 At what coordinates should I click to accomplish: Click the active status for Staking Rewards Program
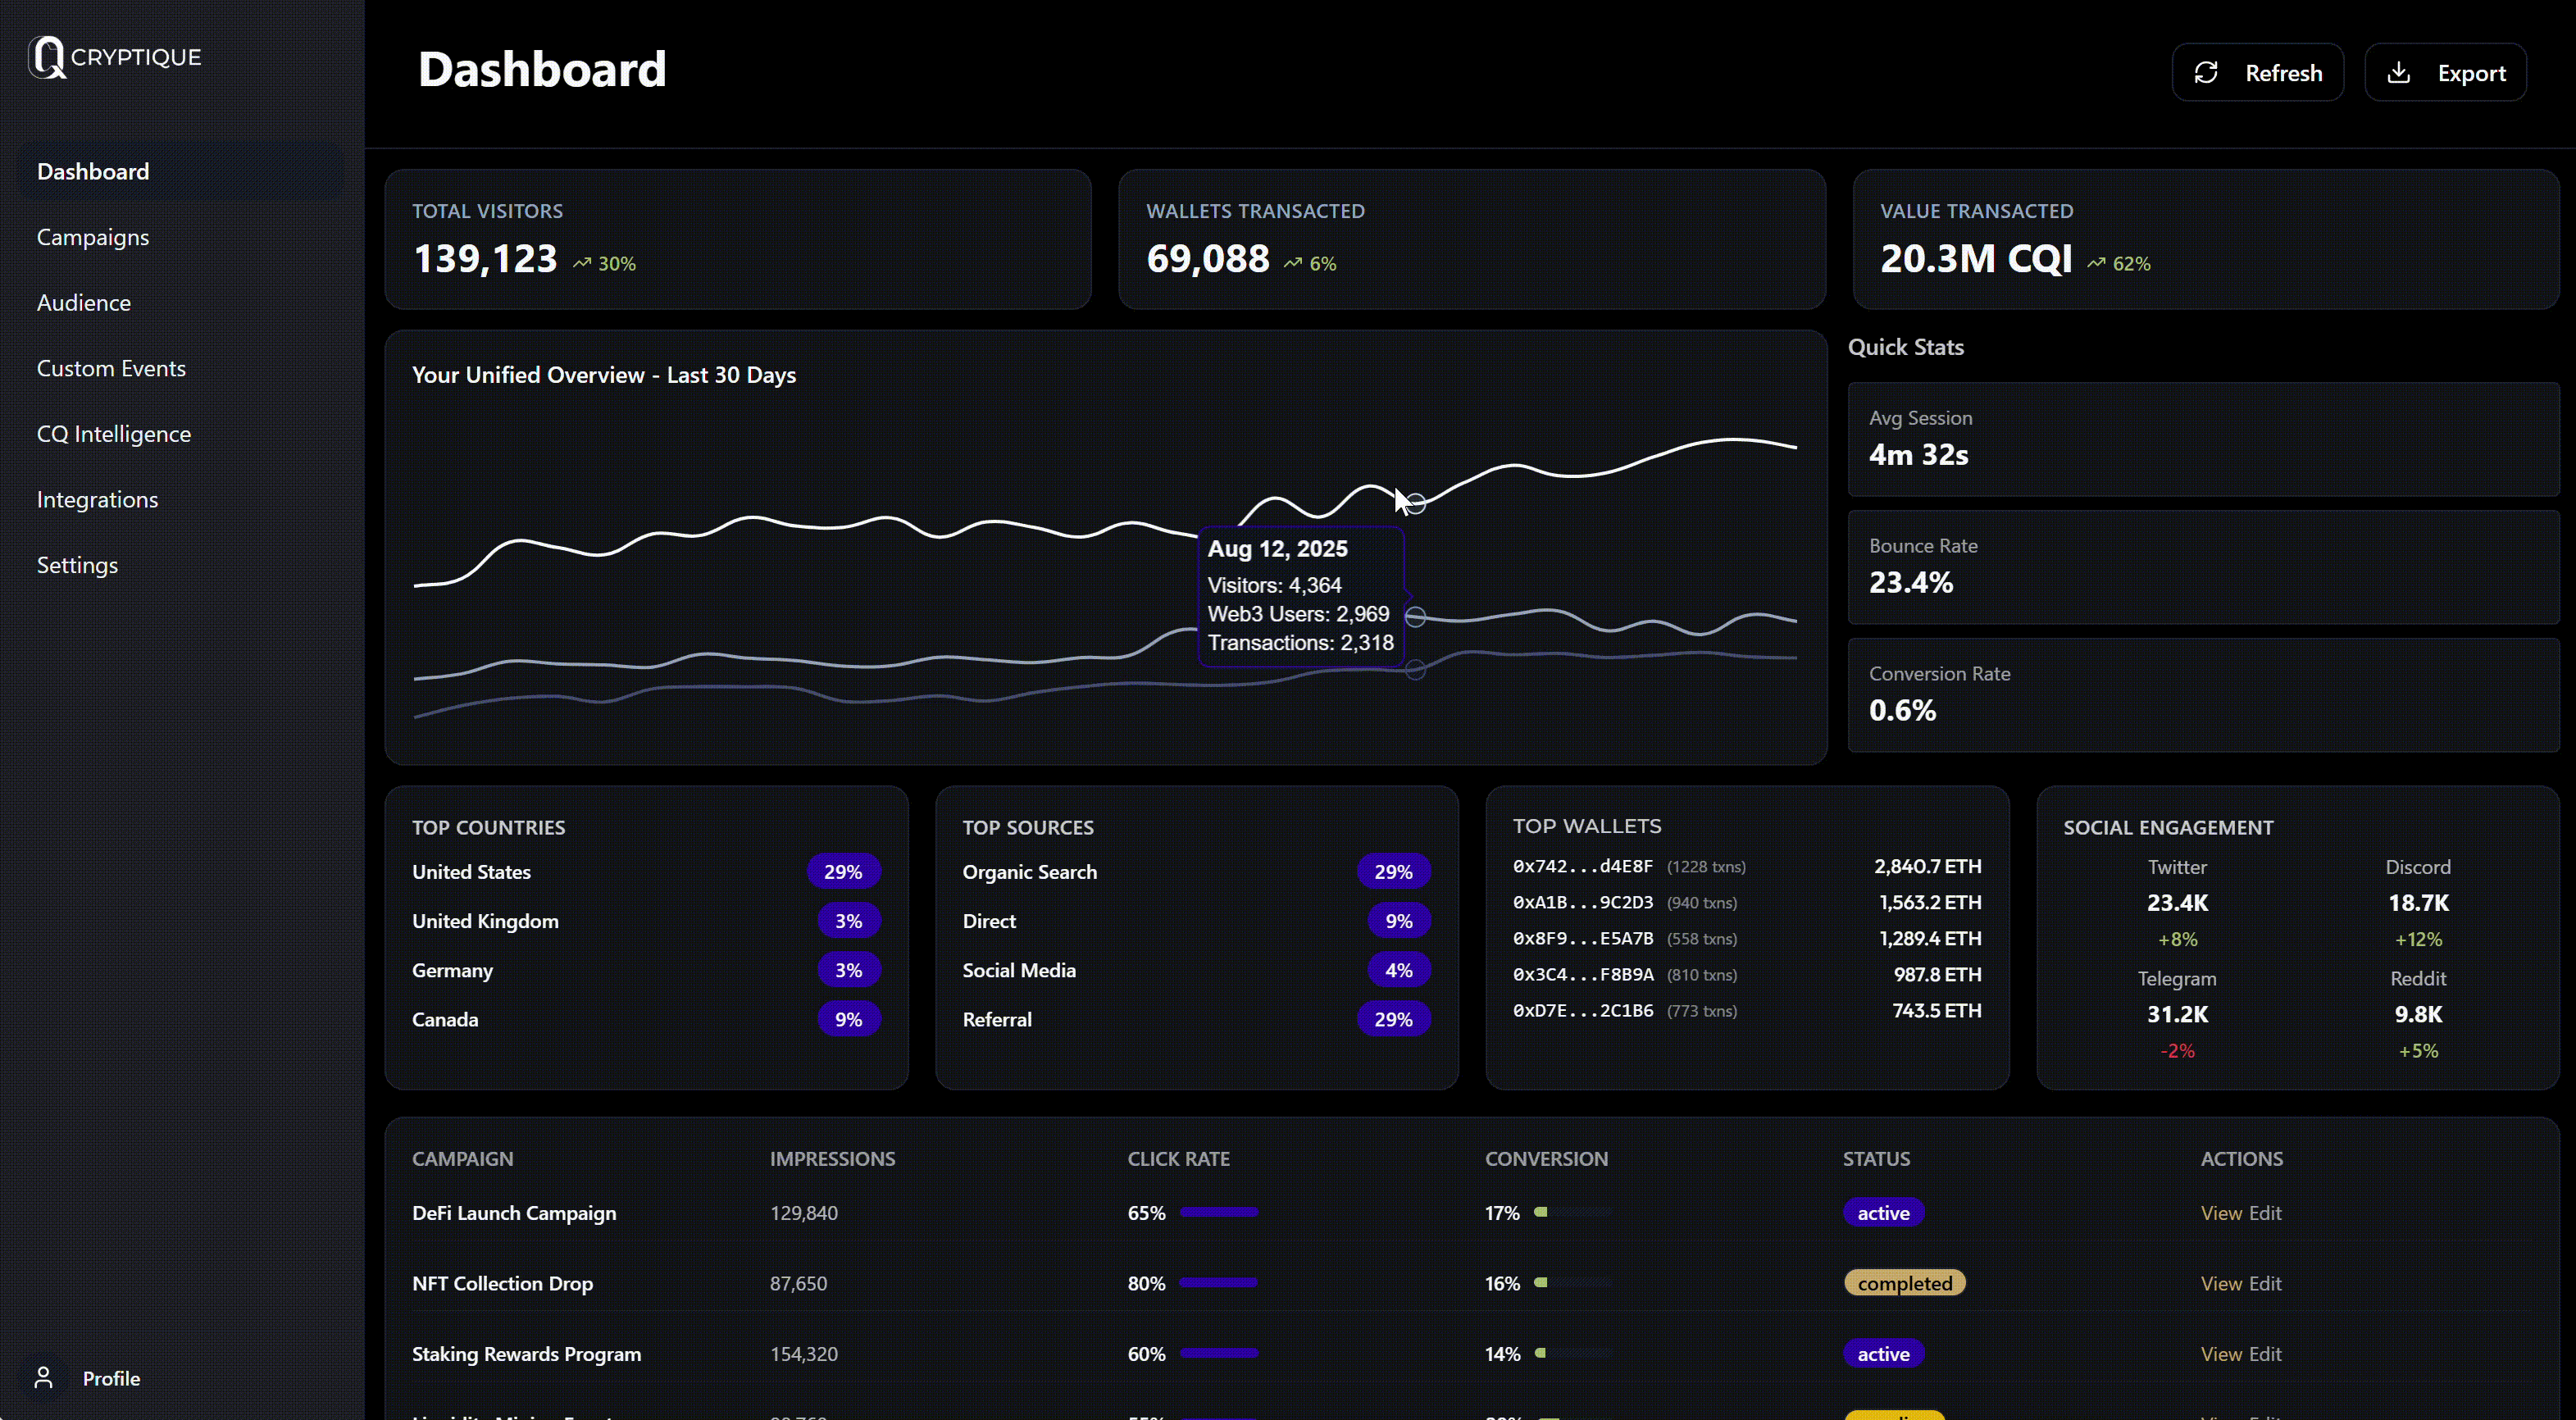tap(1882, 1353)
